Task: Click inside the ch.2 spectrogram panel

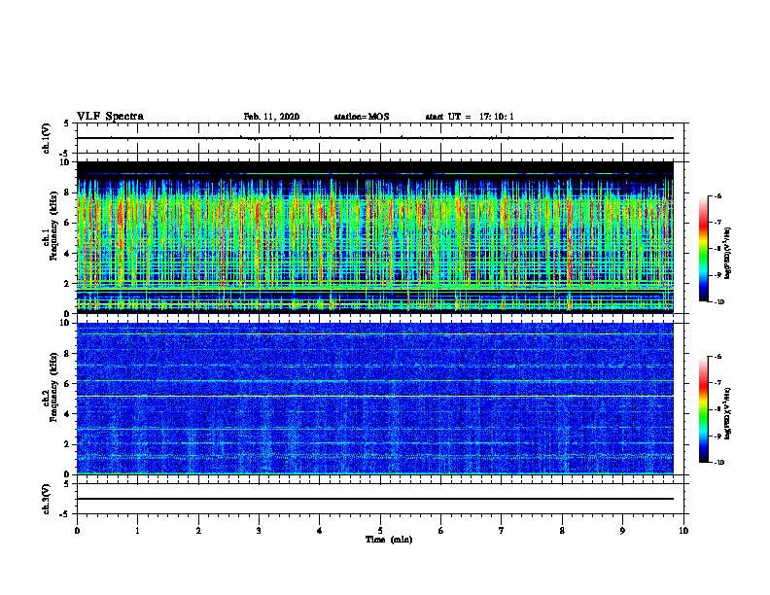Action: [375, 399]
